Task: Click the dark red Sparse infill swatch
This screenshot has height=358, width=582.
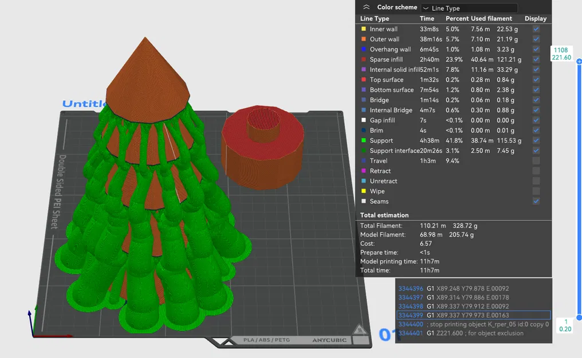Action: (363, 60)
